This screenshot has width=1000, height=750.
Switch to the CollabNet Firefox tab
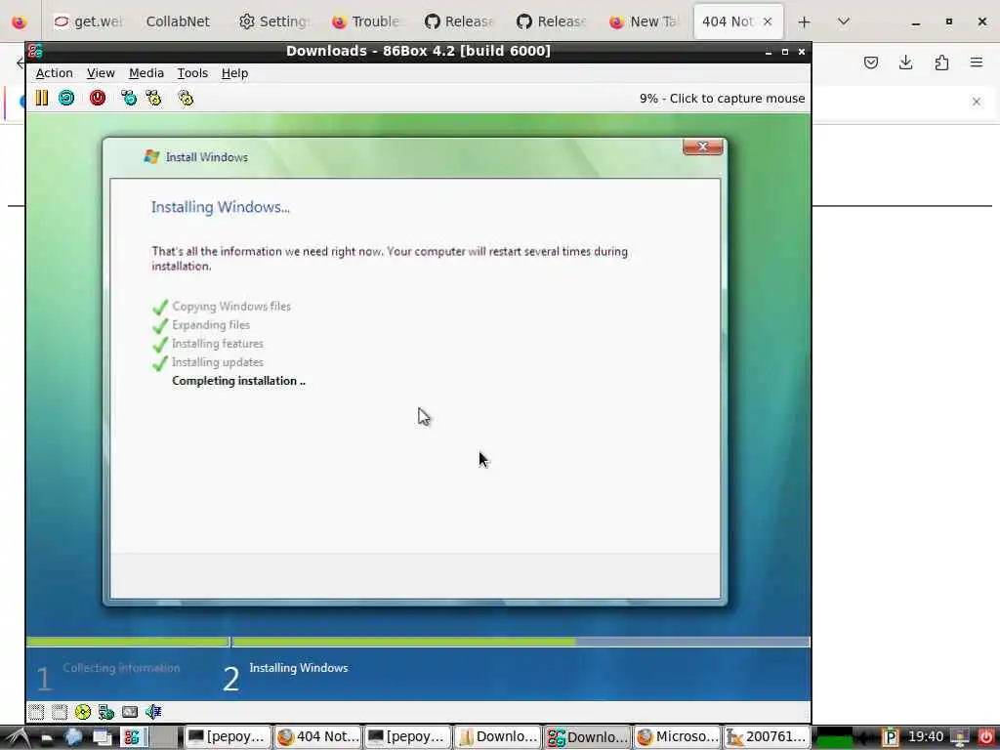(x=178, y=21)
